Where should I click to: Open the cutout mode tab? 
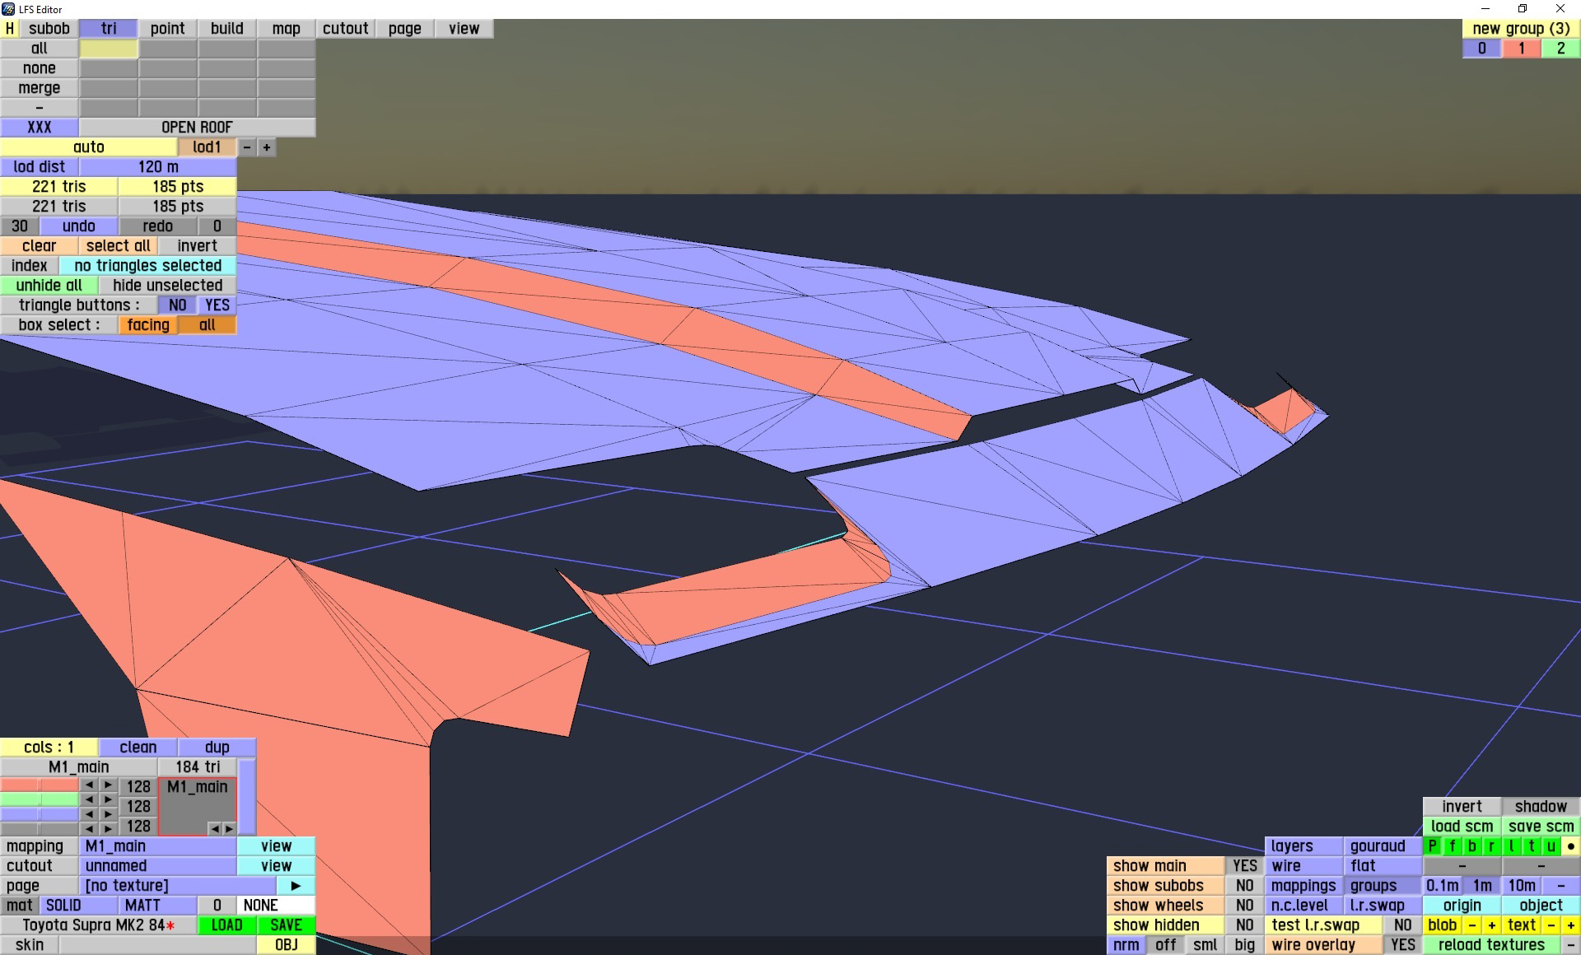coord(345,28)
